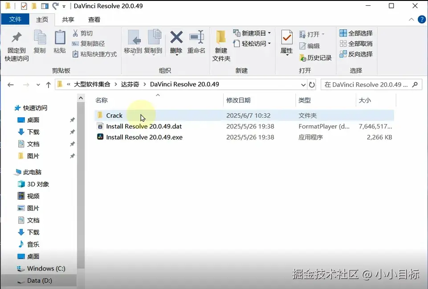Click 大型软件集合 in the address path
428x289 pixels.
(92, 84)
